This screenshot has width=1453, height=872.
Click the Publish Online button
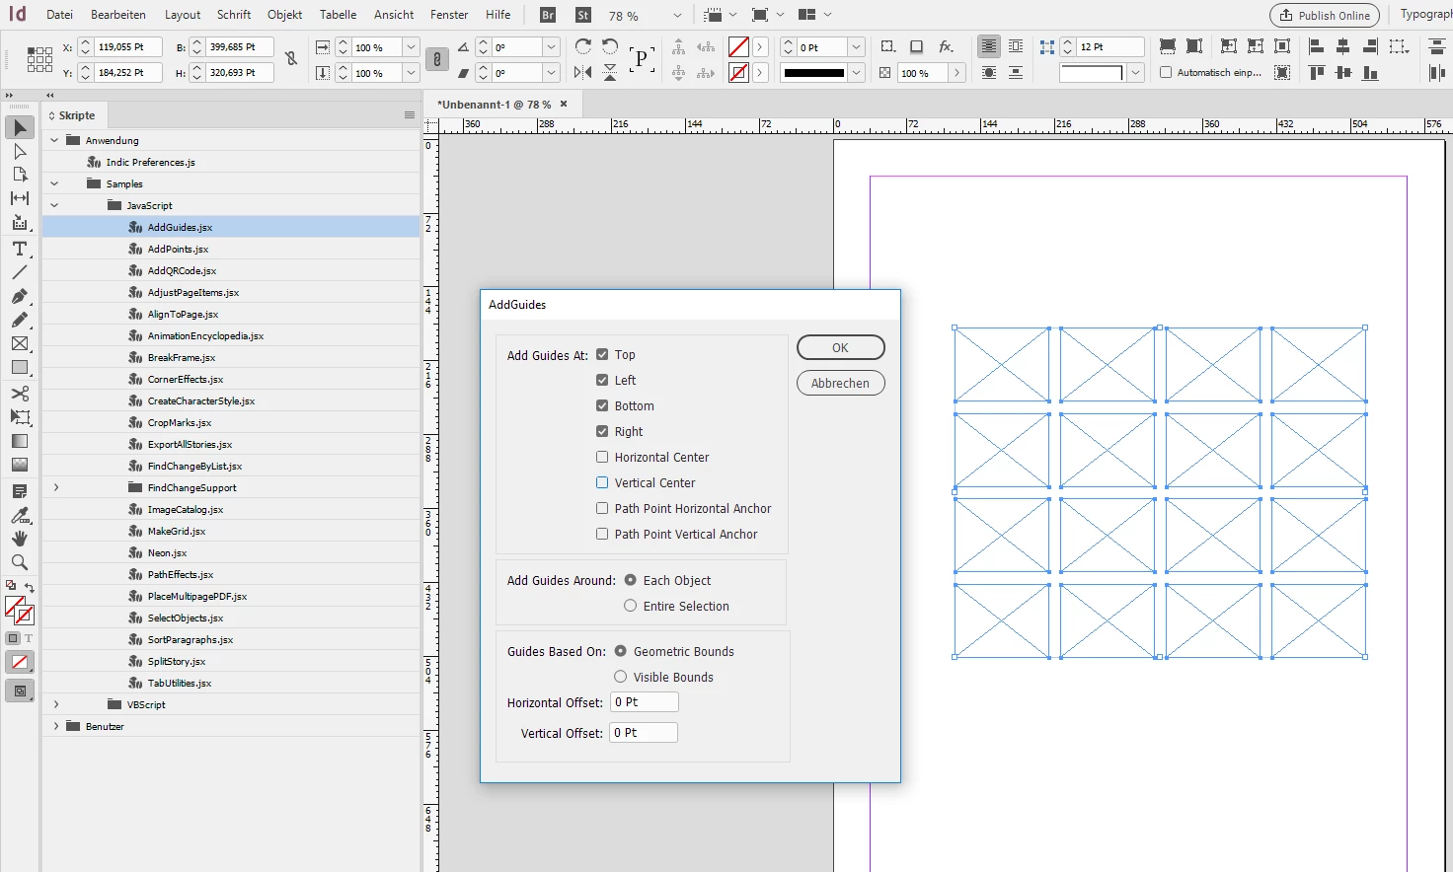click(1325, 15)
